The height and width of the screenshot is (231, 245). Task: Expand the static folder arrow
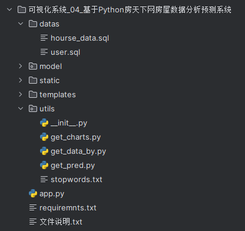(21, 80)
